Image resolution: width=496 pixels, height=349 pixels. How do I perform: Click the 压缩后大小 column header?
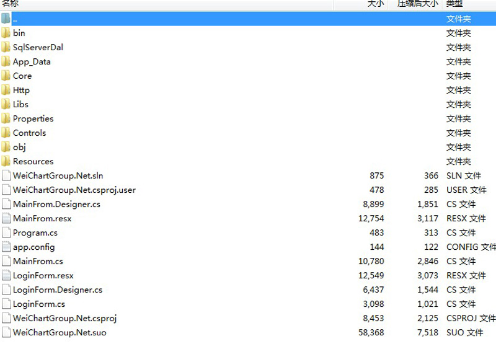pos(418,4)
